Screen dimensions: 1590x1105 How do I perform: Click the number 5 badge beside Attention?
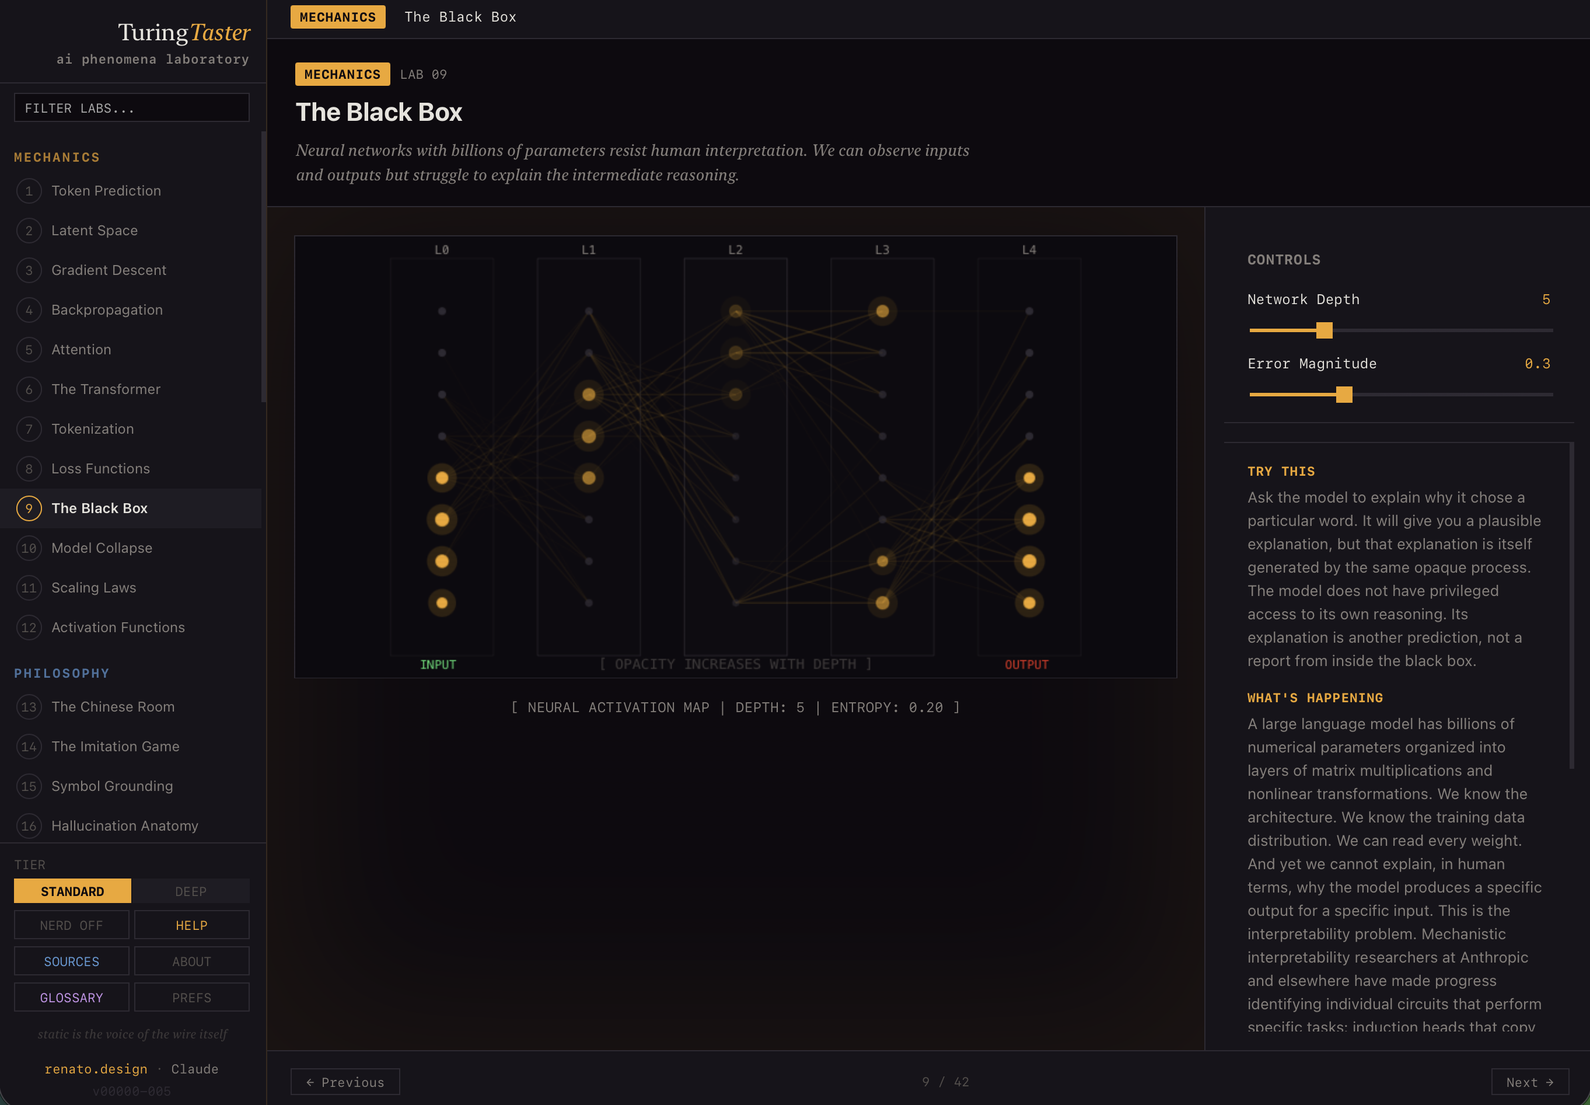[29, 350]
